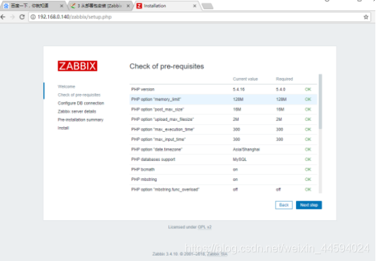Select Configure DB connection step
Image resolution: width=376 pixels, height=261 pixels.
pyautogui.click(x=81, y=103)
